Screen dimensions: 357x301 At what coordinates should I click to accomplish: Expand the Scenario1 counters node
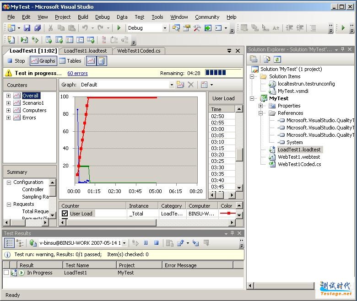click(x=8, y=103)
